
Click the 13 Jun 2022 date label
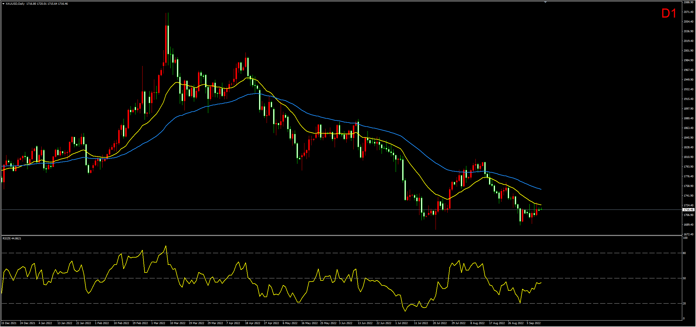pyautogui.click(x=365, y=323)
